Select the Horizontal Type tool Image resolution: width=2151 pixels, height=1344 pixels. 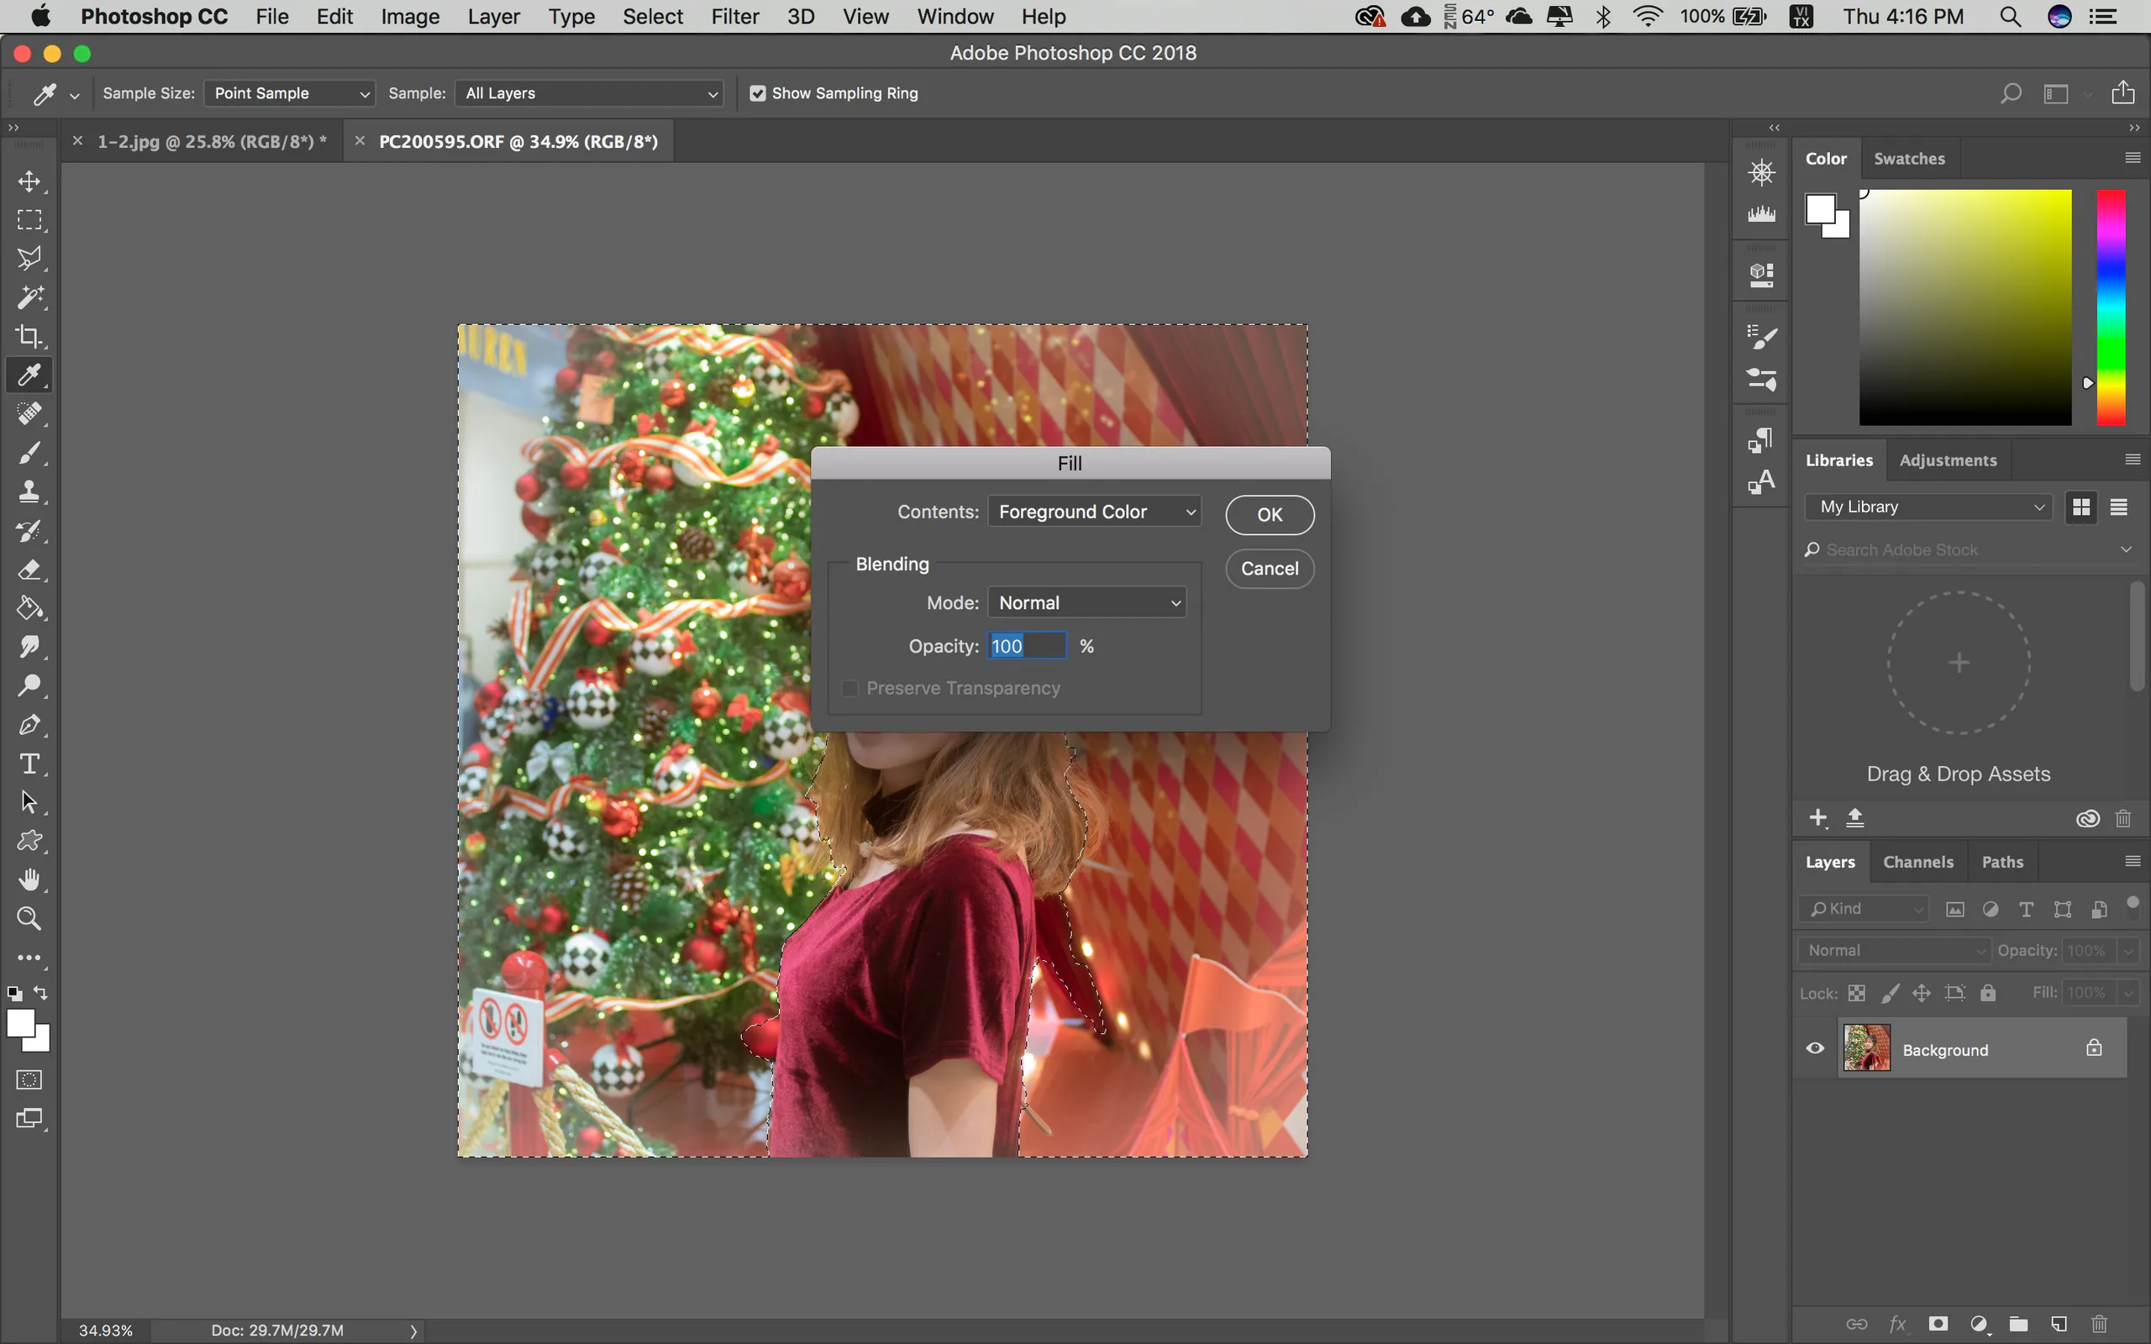point(29,764)
